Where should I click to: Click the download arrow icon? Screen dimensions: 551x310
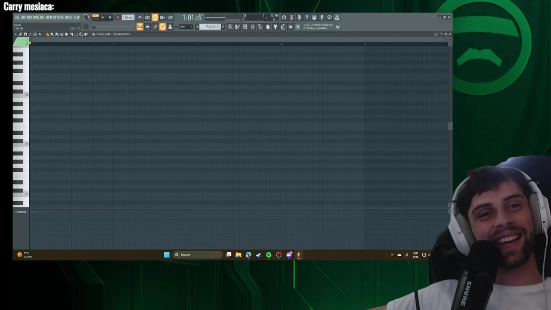pos(337,17)
